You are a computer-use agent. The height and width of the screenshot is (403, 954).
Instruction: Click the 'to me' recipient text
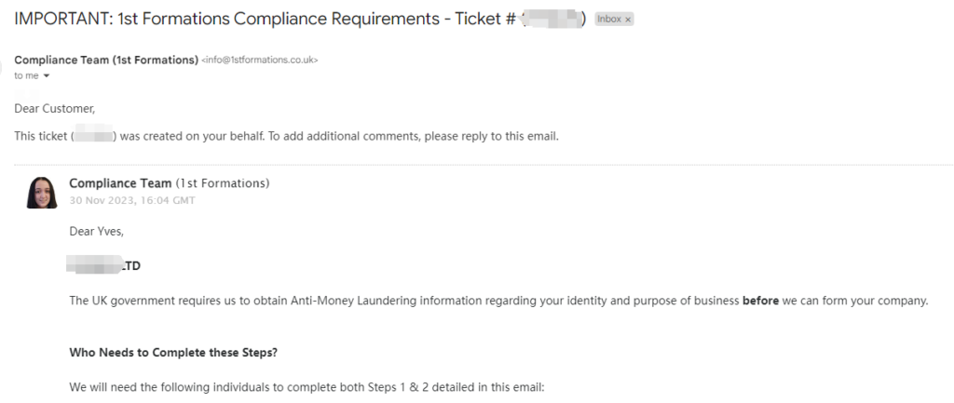click(26, 75)
